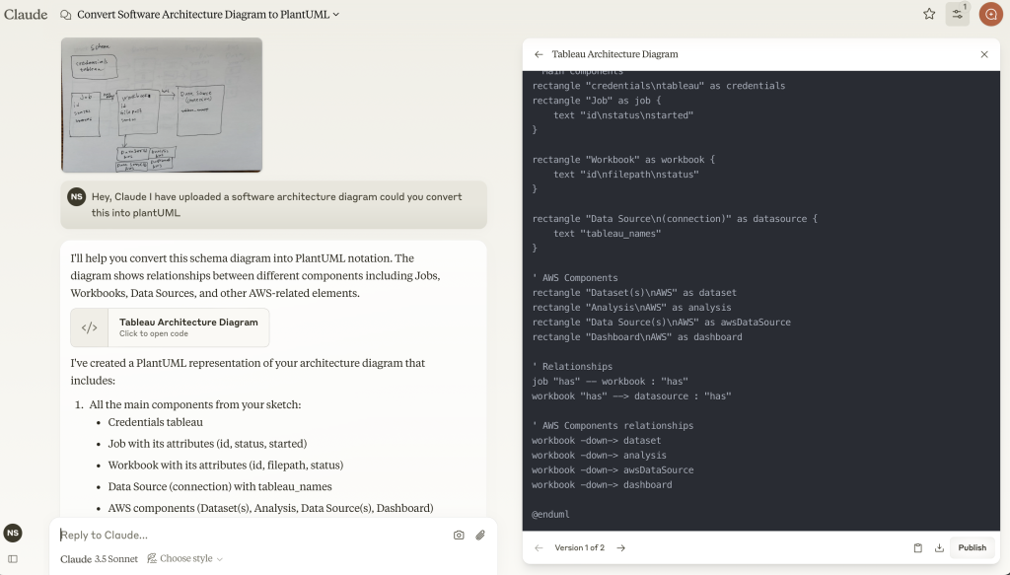
Task: Close the Tableau Architecture Diagram panel
Action: (x=984, y=54)
